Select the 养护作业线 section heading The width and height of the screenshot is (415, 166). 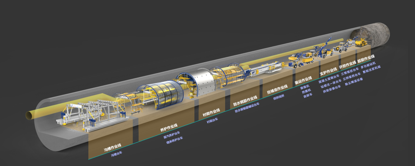pyautogui.click(x=169, y=128)
